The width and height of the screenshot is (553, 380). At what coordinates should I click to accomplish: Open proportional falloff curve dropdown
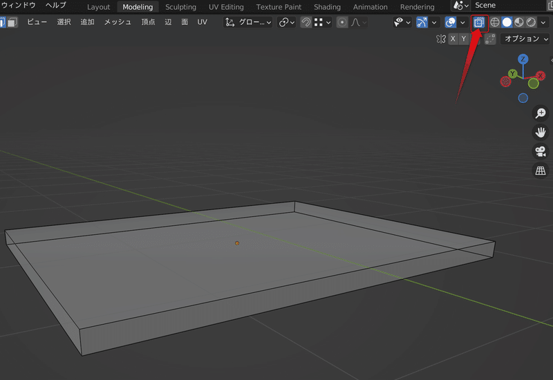click(x=359, y=23)
